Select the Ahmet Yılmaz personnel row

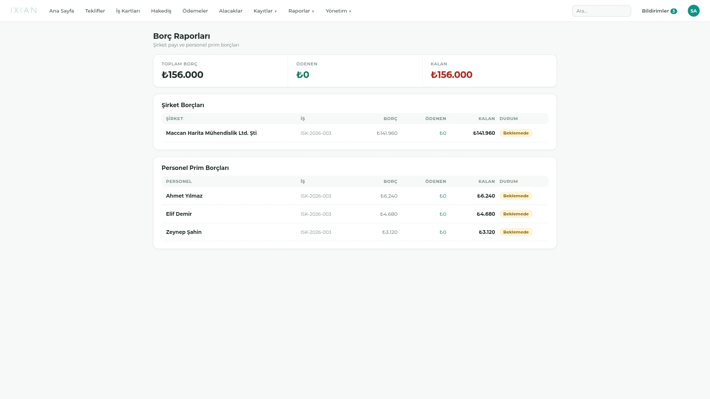(355, 196)
